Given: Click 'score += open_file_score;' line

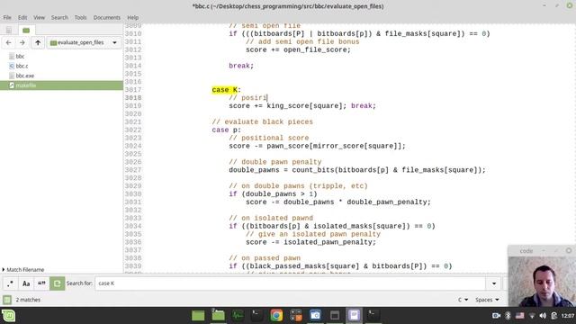Looking at the screenshot, I should 298,49.
